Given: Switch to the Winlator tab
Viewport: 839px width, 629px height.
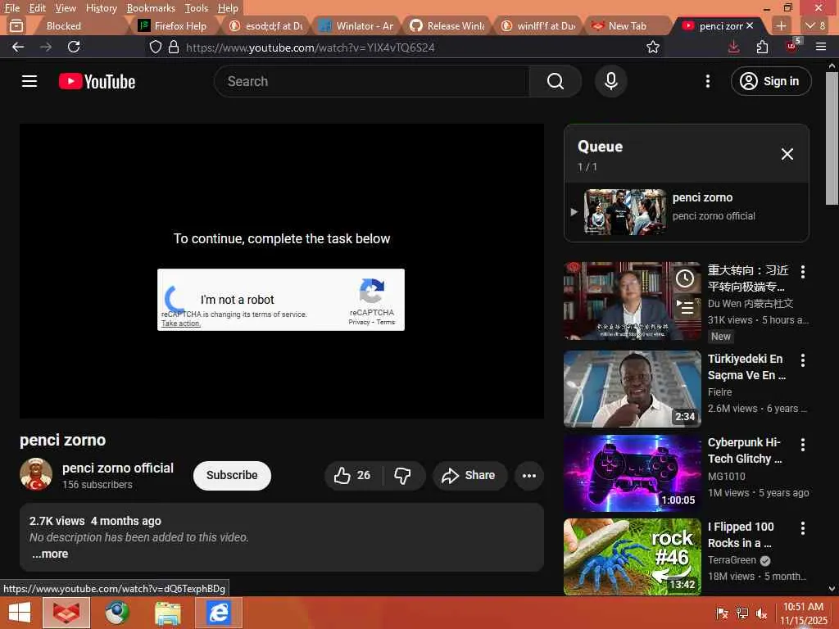Looking at the screenshot, I should coord(356,25).
